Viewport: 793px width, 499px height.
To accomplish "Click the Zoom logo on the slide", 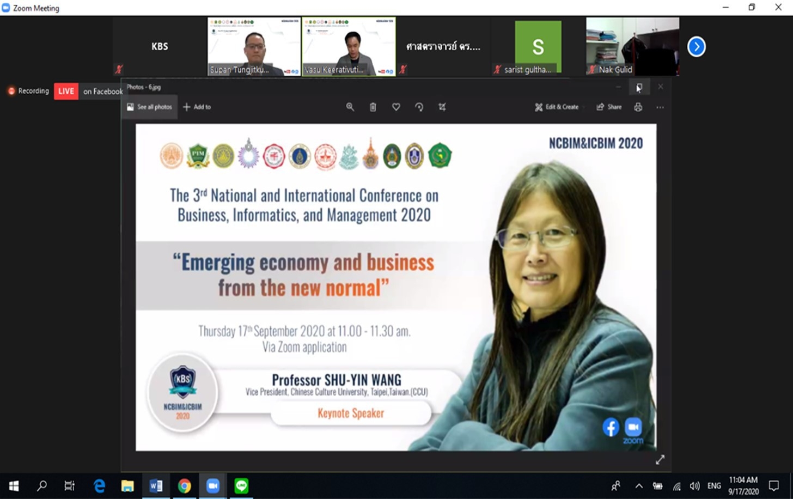I will click(x=633, y=430).
